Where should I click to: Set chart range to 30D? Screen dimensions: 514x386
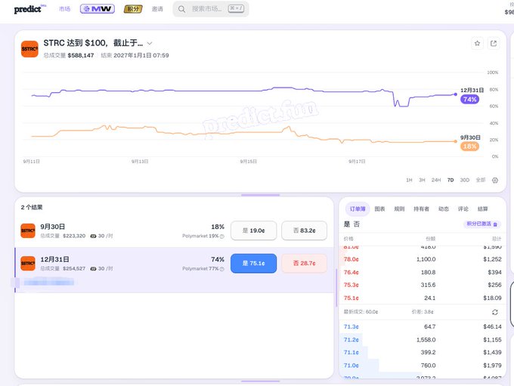pos(465,180)
